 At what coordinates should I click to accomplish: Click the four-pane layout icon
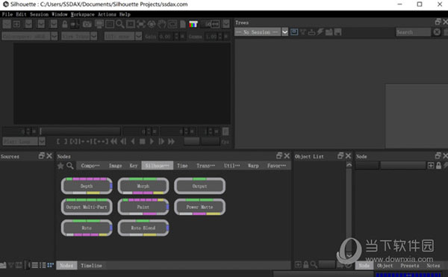[x=17, y=25]
